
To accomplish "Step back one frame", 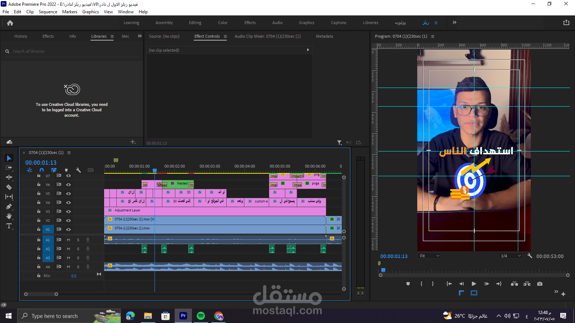I will (461, 284).
